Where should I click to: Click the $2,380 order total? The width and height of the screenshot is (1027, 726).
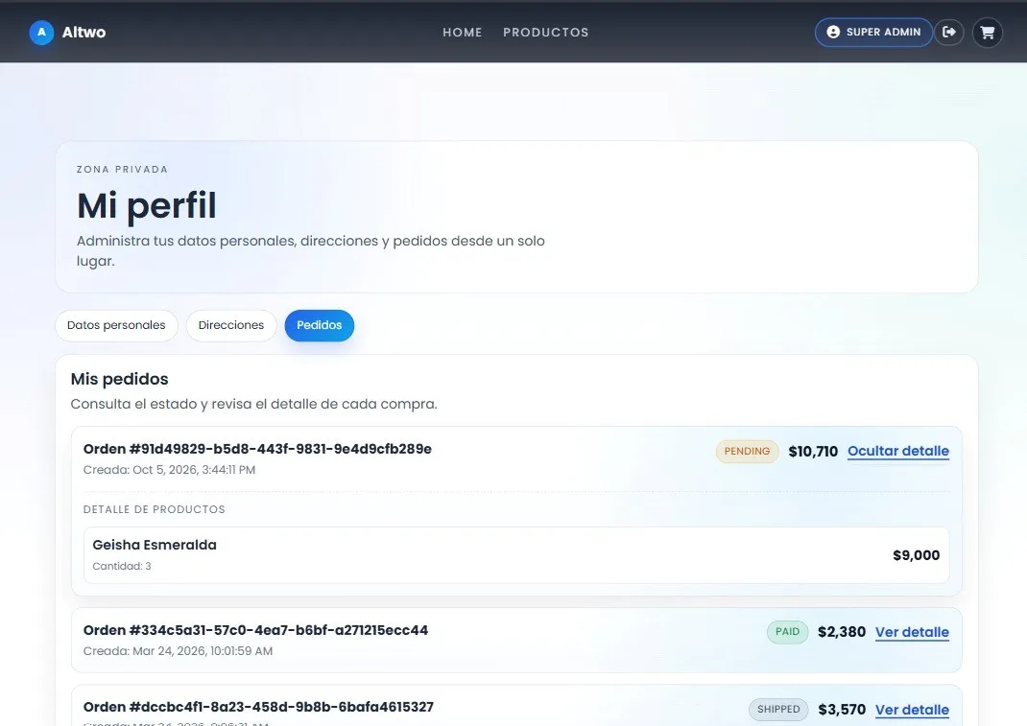tap(841, 632)
